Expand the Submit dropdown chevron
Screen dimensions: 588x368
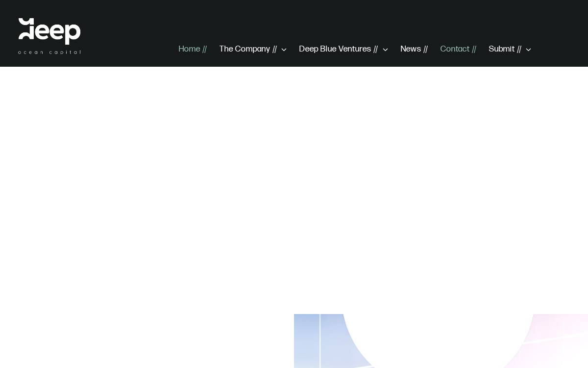[528, 50]
